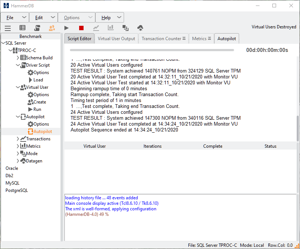
Task: Click the Load Driver Script toolbar icon
Action: [x=37, y=28]
